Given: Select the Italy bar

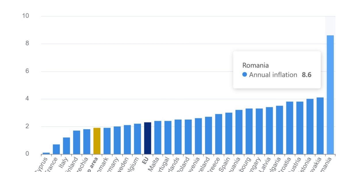Looking at the screenshot, I should tap(66, 146).
